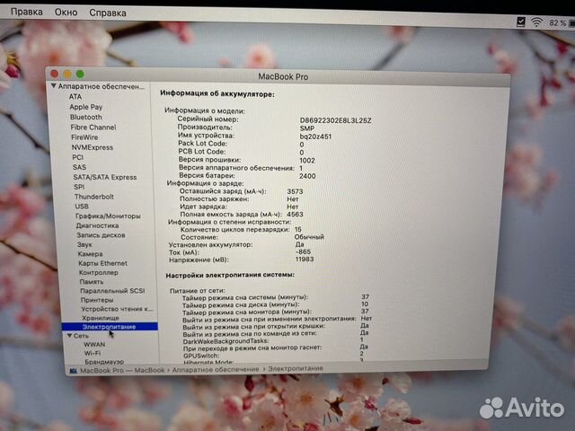The width and height of the screenshot is (575, 431).
Task: Select Звук in the sidebar
Action: click(x=84, y=244)
